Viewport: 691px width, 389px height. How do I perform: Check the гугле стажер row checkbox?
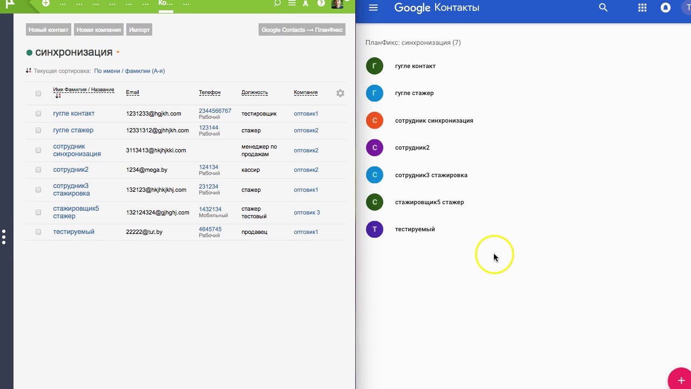38,130
